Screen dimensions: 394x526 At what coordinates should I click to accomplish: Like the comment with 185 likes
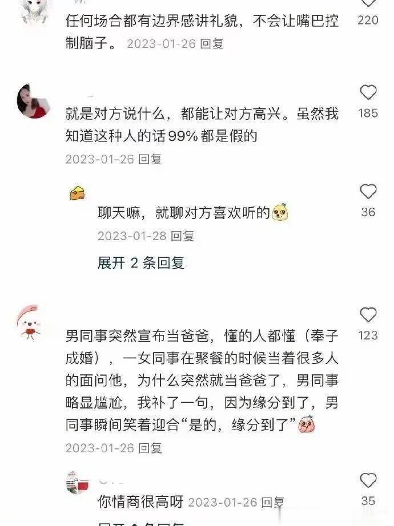pyautogui.click(x=368, y=92)
